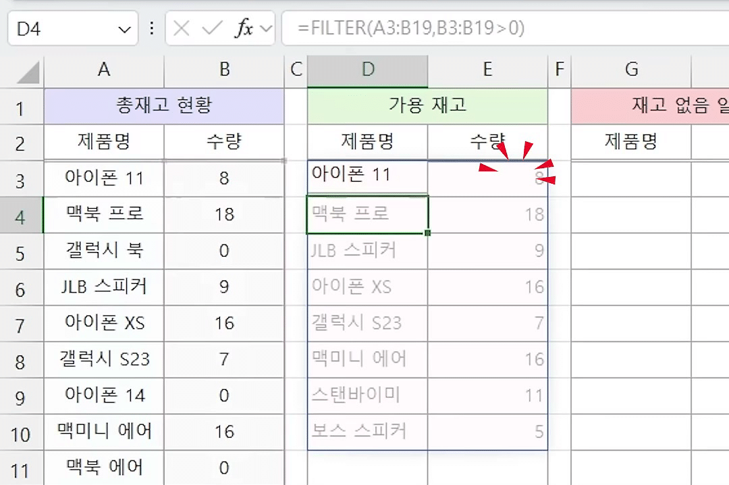The height and width of the screenshot is (485, 729).
Task: Click cell D7 '갤럭시 S23'
Action: pyautogui.click(x=367, y=324)
